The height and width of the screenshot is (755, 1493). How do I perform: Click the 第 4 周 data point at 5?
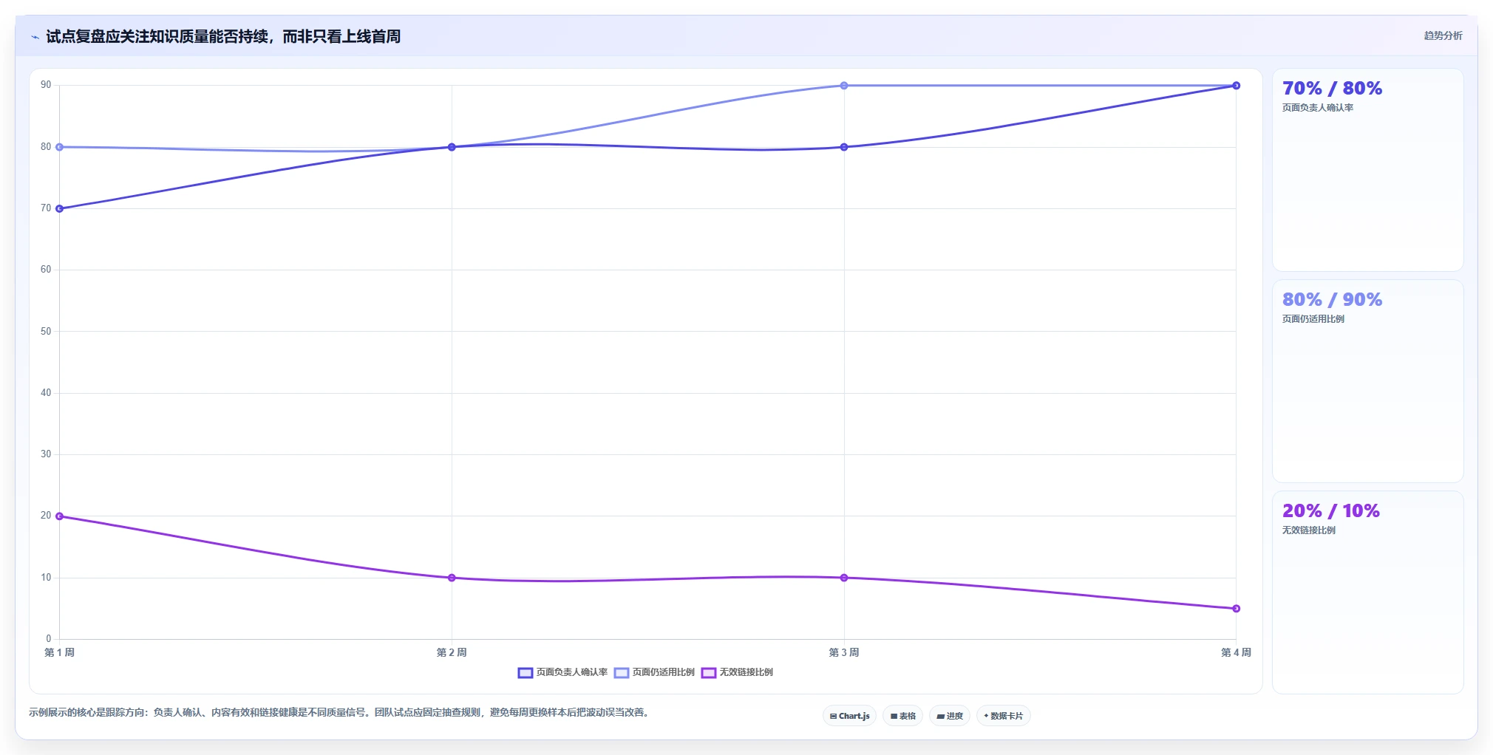pos(1236,609)
